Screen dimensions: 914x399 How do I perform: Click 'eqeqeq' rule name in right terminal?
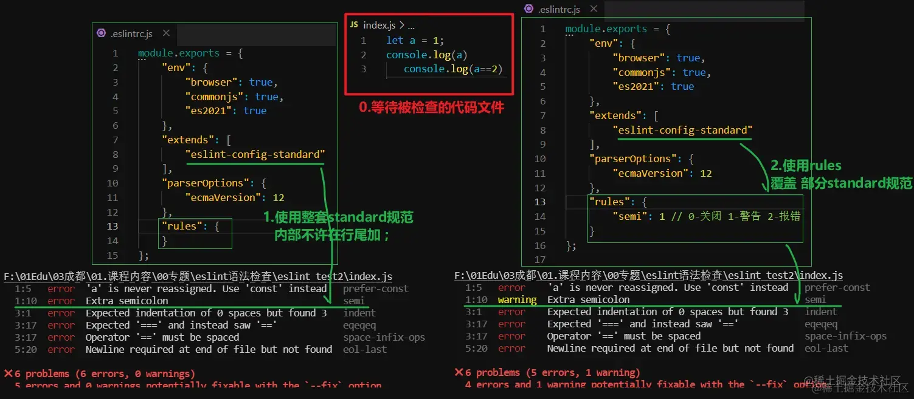(821, 324)
